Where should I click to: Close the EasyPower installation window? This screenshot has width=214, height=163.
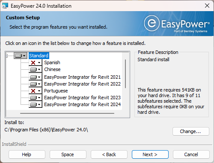(x=207, y=6)
